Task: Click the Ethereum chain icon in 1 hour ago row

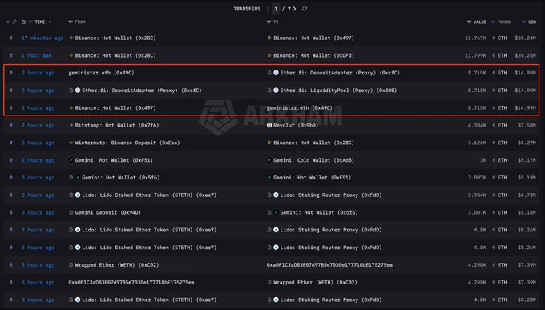Action: [11, 55]
